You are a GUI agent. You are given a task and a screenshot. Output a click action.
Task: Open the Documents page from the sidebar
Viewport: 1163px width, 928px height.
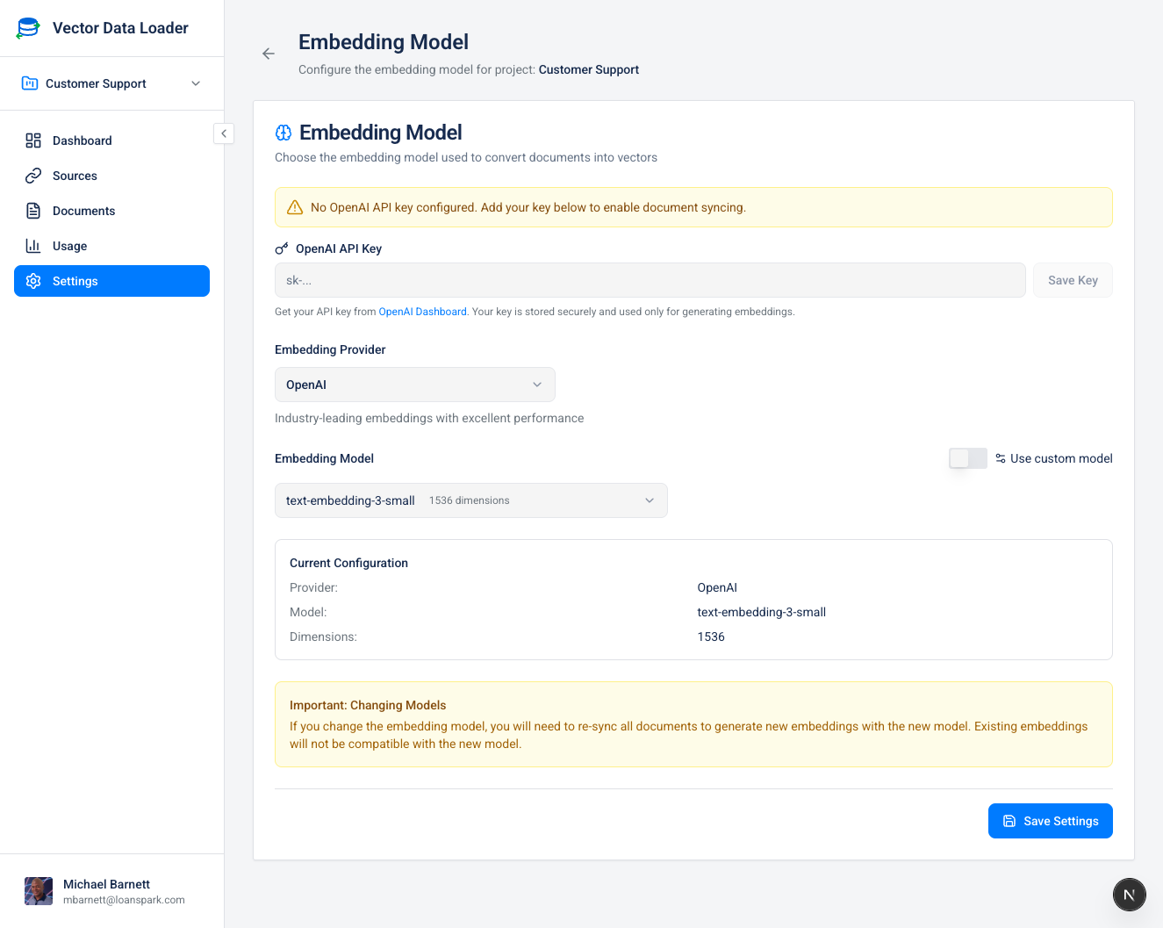pos(84,211)
